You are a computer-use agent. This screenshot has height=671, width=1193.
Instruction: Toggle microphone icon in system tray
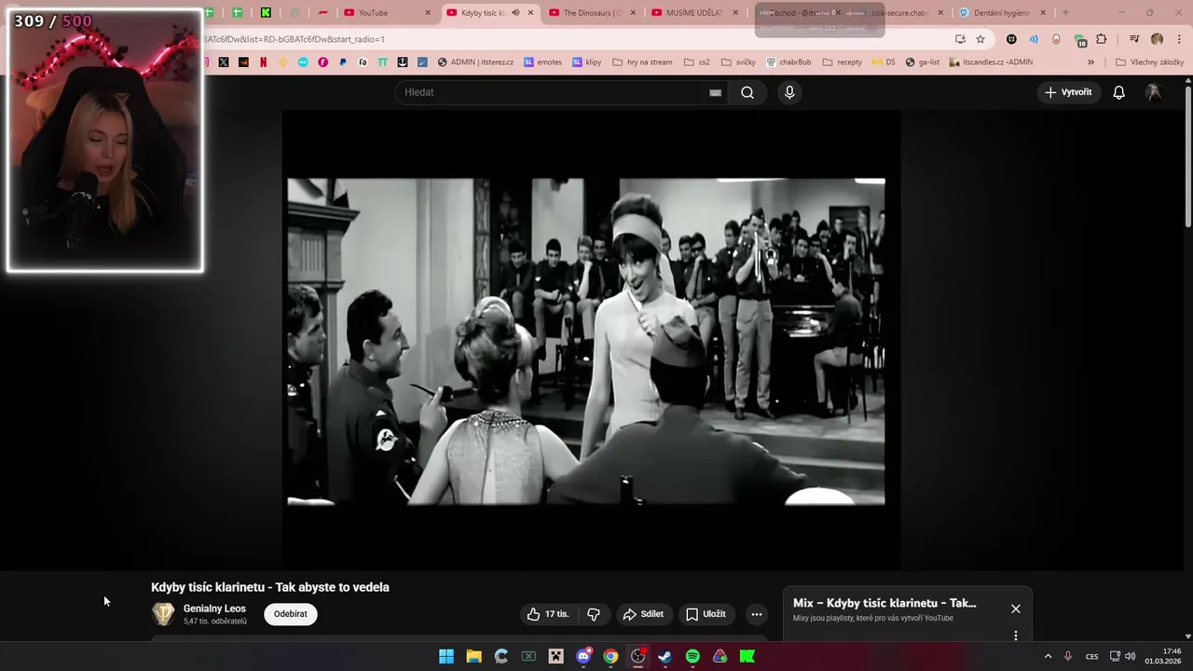click(x=1068, y=656)
